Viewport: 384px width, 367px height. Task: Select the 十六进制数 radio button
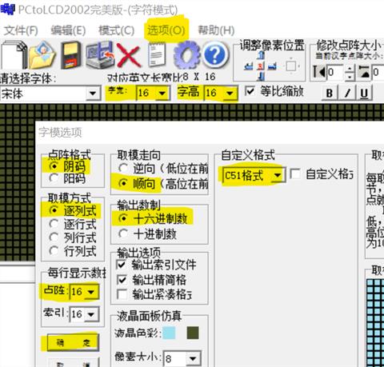tap(123, 218)
